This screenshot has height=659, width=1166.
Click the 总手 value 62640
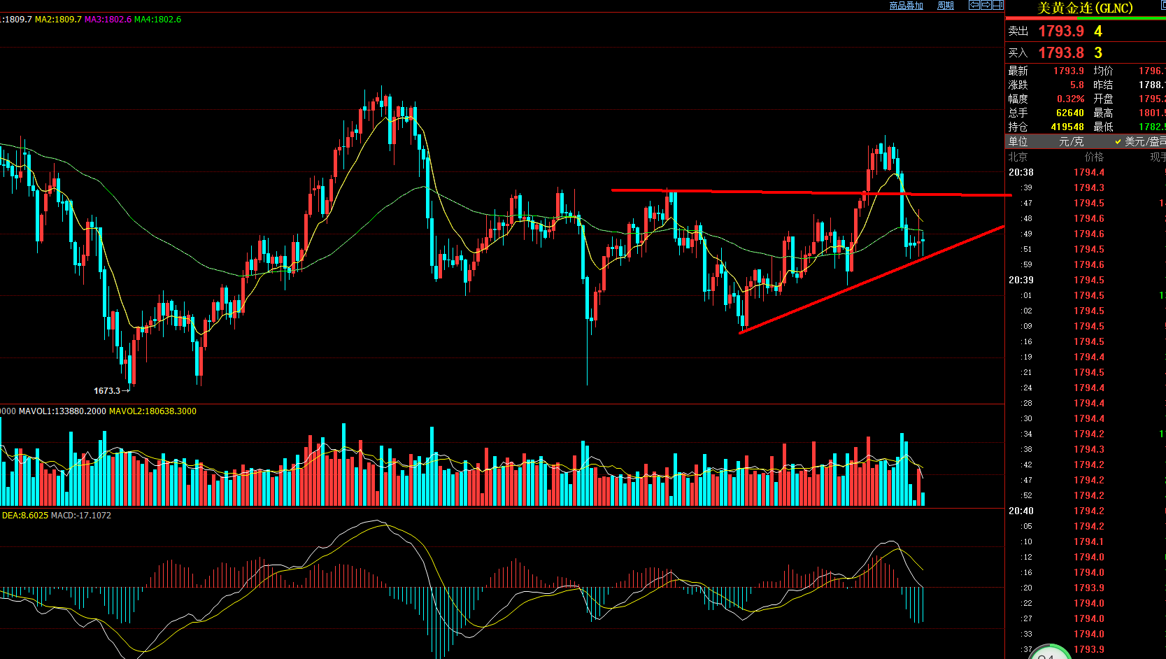click(1070, 113)
